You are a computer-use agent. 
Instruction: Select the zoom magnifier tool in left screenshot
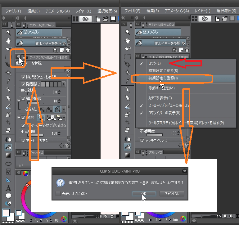(x=8, y=33)
